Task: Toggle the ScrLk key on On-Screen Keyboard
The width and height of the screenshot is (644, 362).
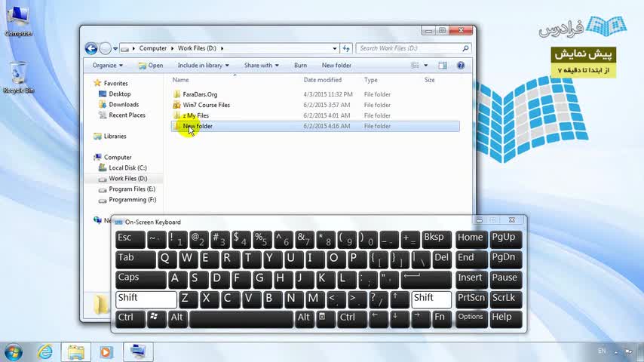Action: [505, 299]
